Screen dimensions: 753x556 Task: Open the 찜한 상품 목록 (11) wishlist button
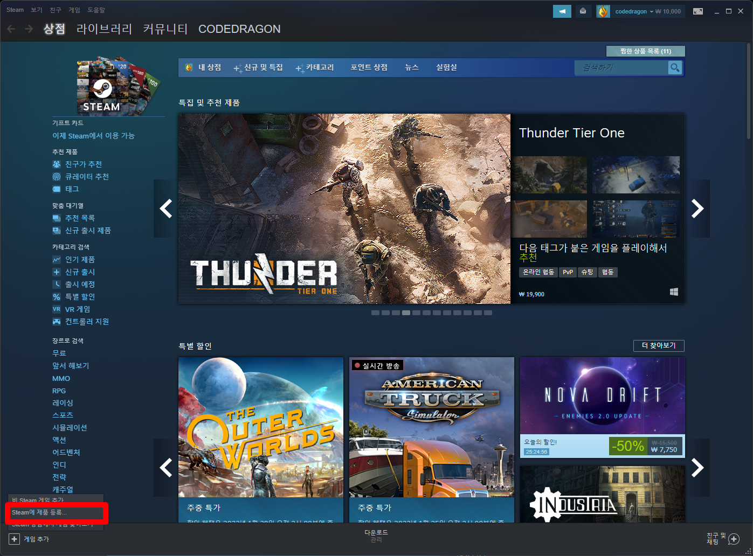coord(646,51)
